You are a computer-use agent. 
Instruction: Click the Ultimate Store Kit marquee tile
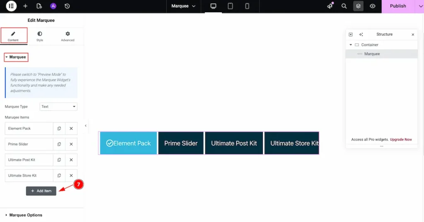(292, 143)
